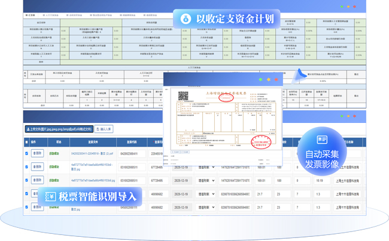This screenshot has width=389, height=241.
Task: Click the red dot on the invoice popup window
Action: (276, 79)
